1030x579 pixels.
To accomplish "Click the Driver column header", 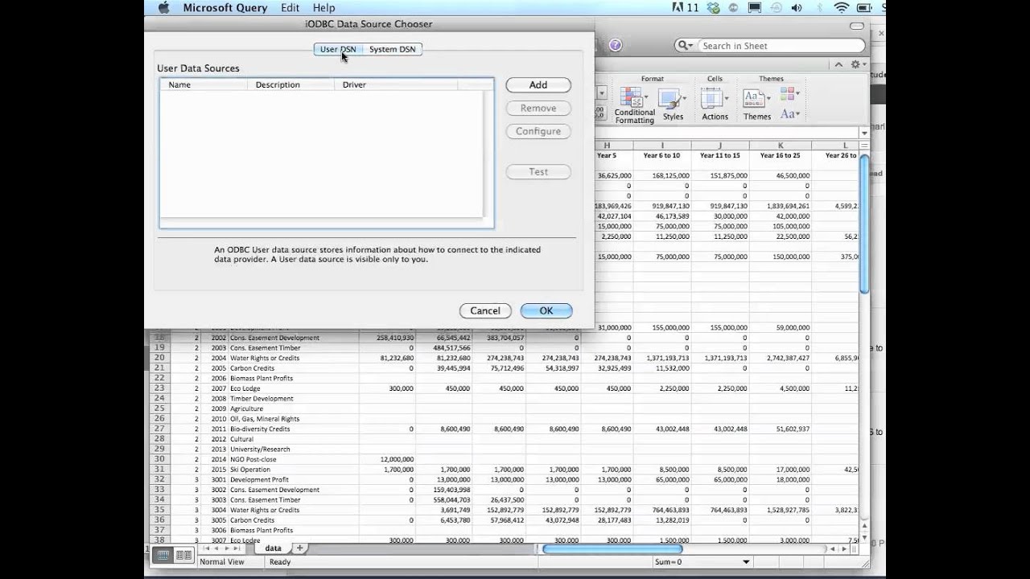I will point(397,84).
